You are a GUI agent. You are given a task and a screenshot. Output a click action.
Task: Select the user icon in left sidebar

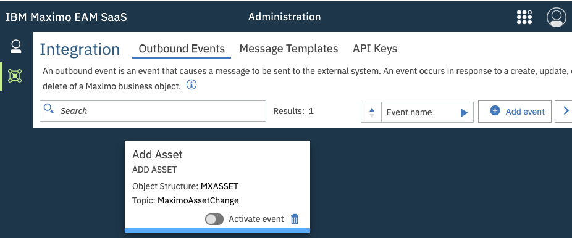[x=15, y=47]
